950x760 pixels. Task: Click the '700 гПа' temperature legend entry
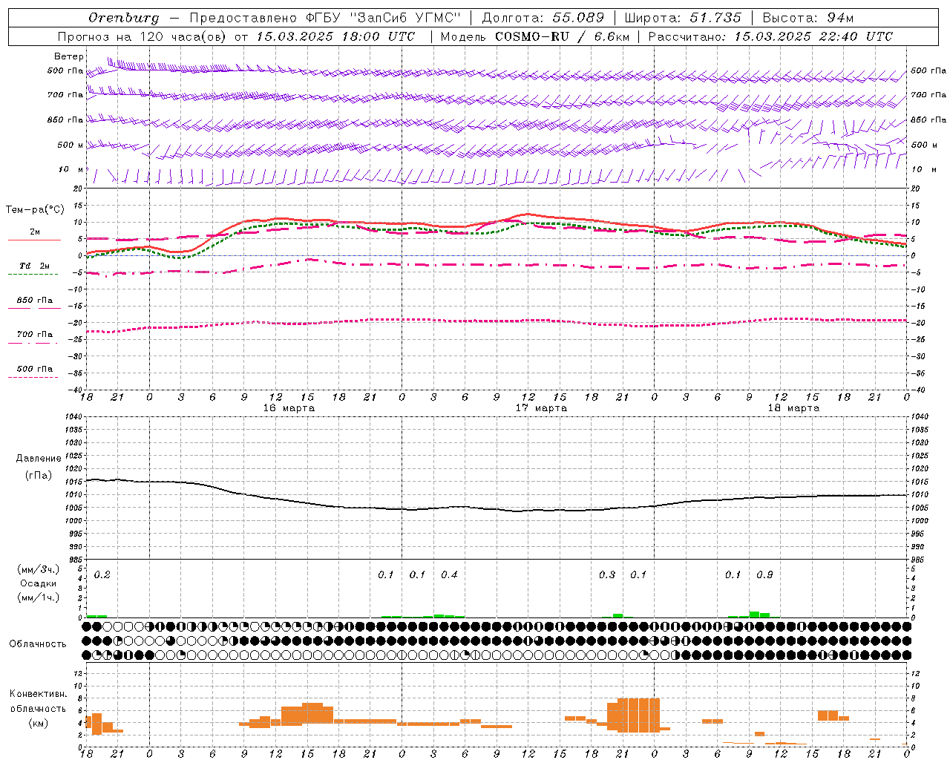pyautogui.click(x=34, y=335)
